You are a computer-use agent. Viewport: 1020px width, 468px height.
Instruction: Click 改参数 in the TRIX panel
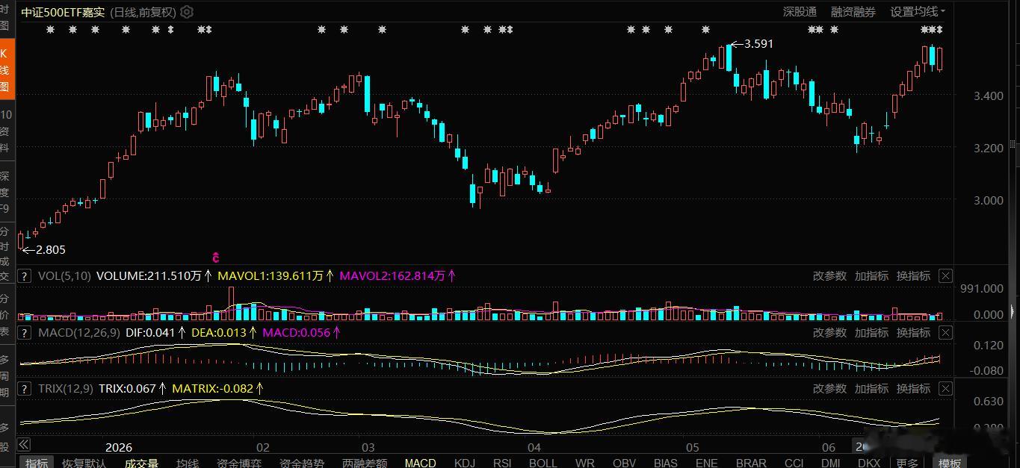point(829,388)
